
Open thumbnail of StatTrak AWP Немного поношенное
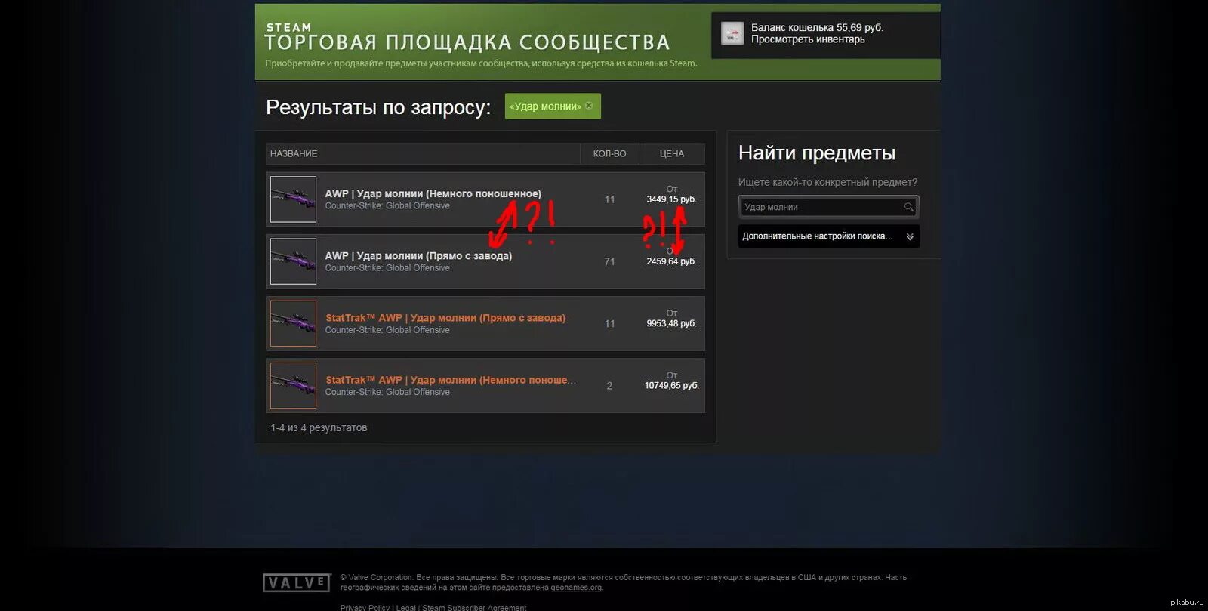click(293, 385)
